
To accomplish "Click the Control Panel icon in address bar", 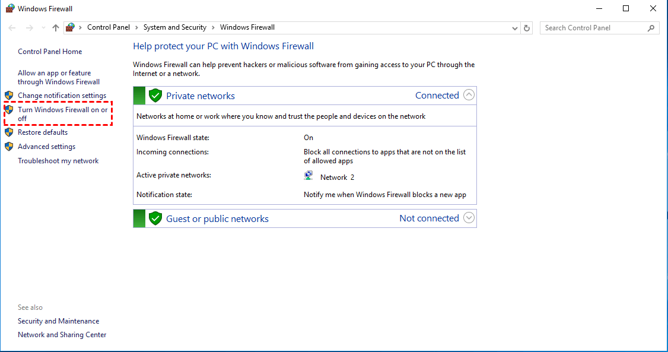I will (70, 27).
